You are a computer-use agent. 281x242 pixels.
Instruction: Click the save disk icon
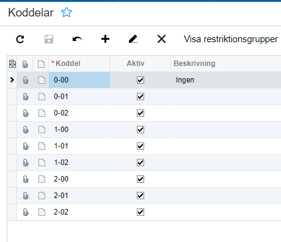coord(49,39)
